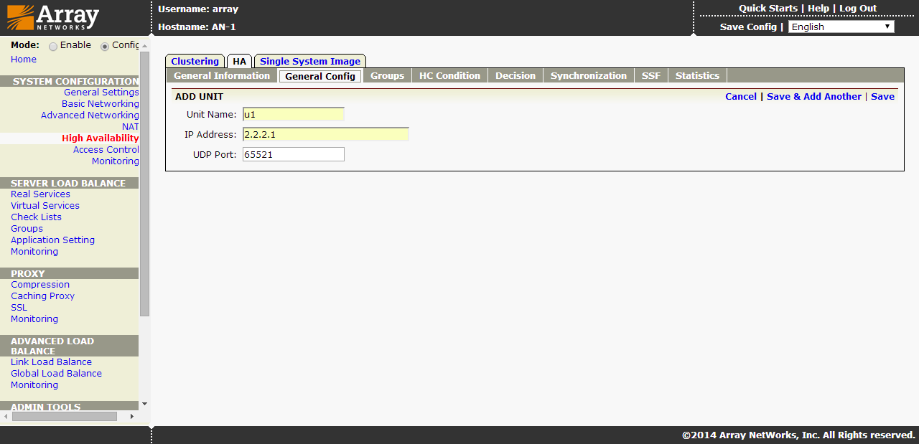Click the Unit Name input field

(x=293, y=114)
